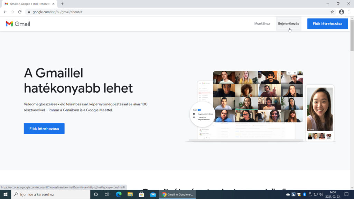Open the Mail app from the taskbar
Image resolution: width=354 pixels, height=199 pixels.
[153, 194]
